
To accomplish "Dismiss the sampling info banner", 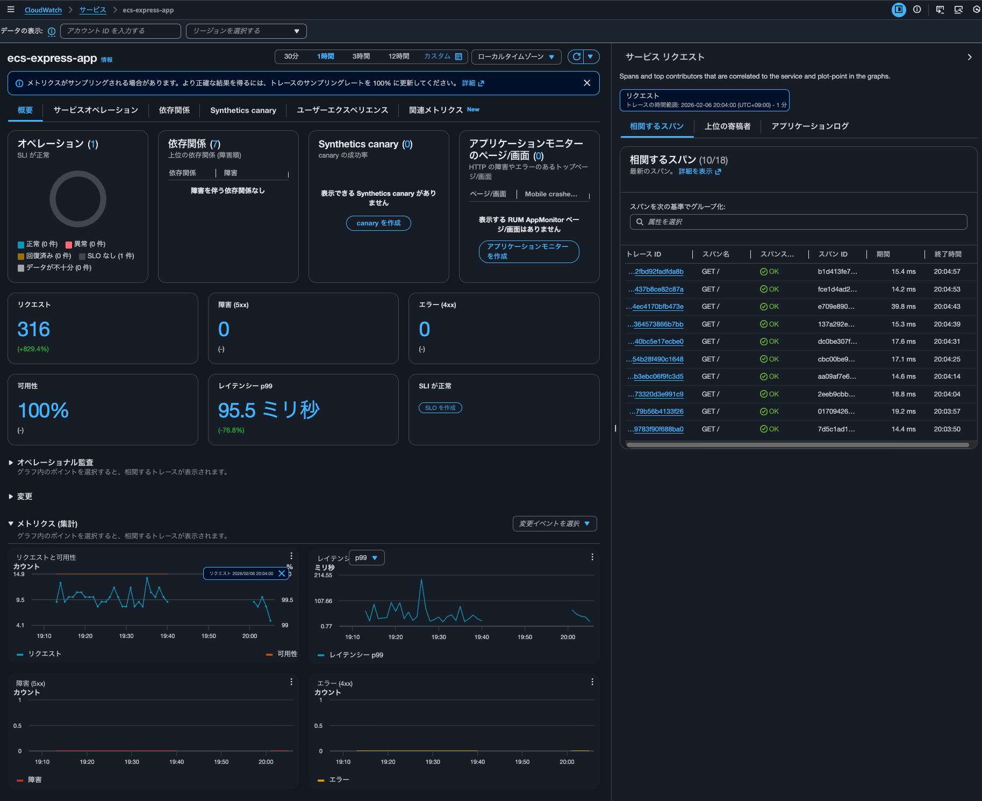I will (x=587, y=83).
